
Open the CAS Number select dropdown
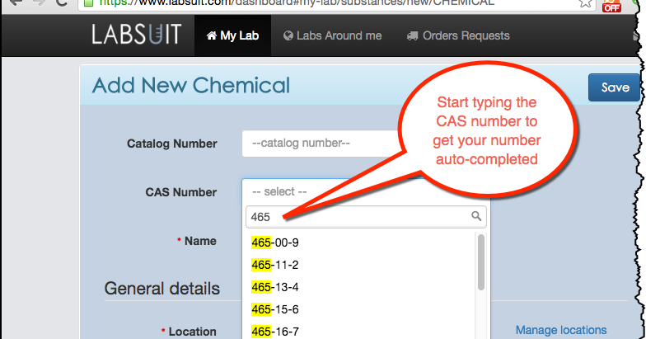click(330, 191)
